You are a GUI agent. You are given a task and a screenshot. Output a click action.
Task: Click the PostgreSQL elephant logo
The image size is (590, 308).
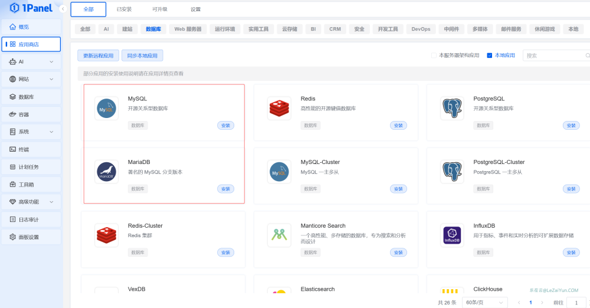coord(452,109)
